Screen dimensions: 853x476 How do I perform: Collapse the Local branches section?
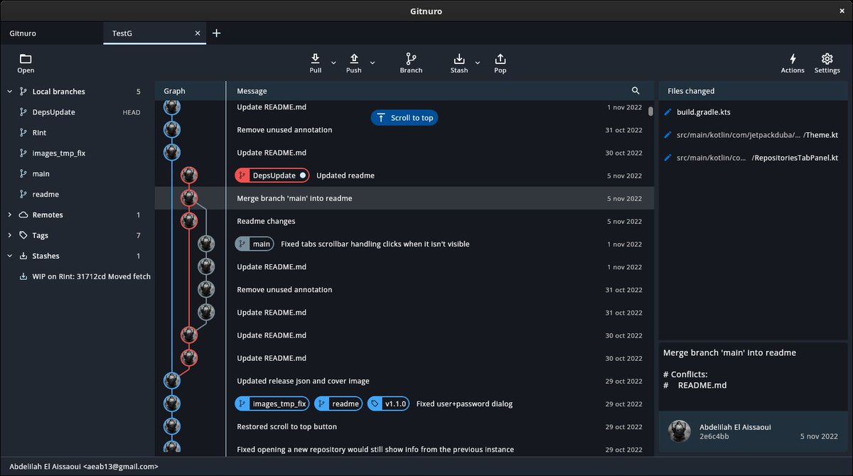(x=10, y=92)
